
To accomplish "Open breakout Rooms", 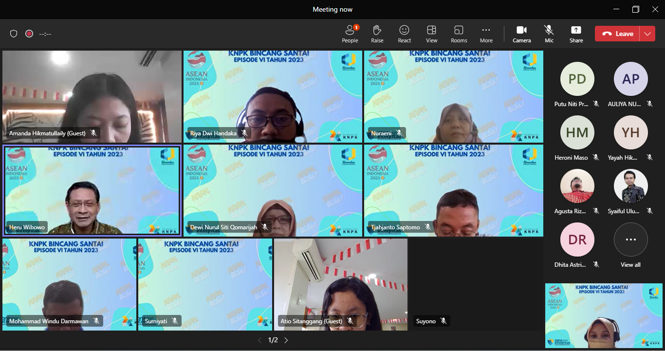I will pyautogui.click(x=459, y=34).
